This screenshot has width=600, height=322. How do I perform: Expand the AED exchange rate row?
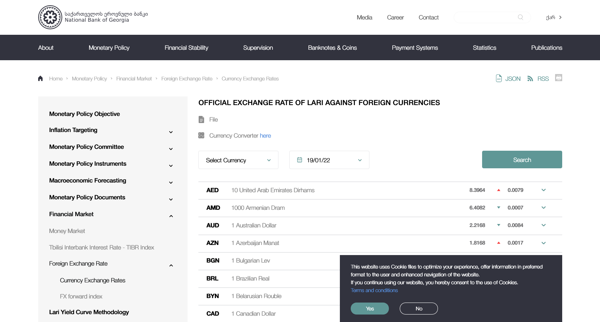[543, 190]
